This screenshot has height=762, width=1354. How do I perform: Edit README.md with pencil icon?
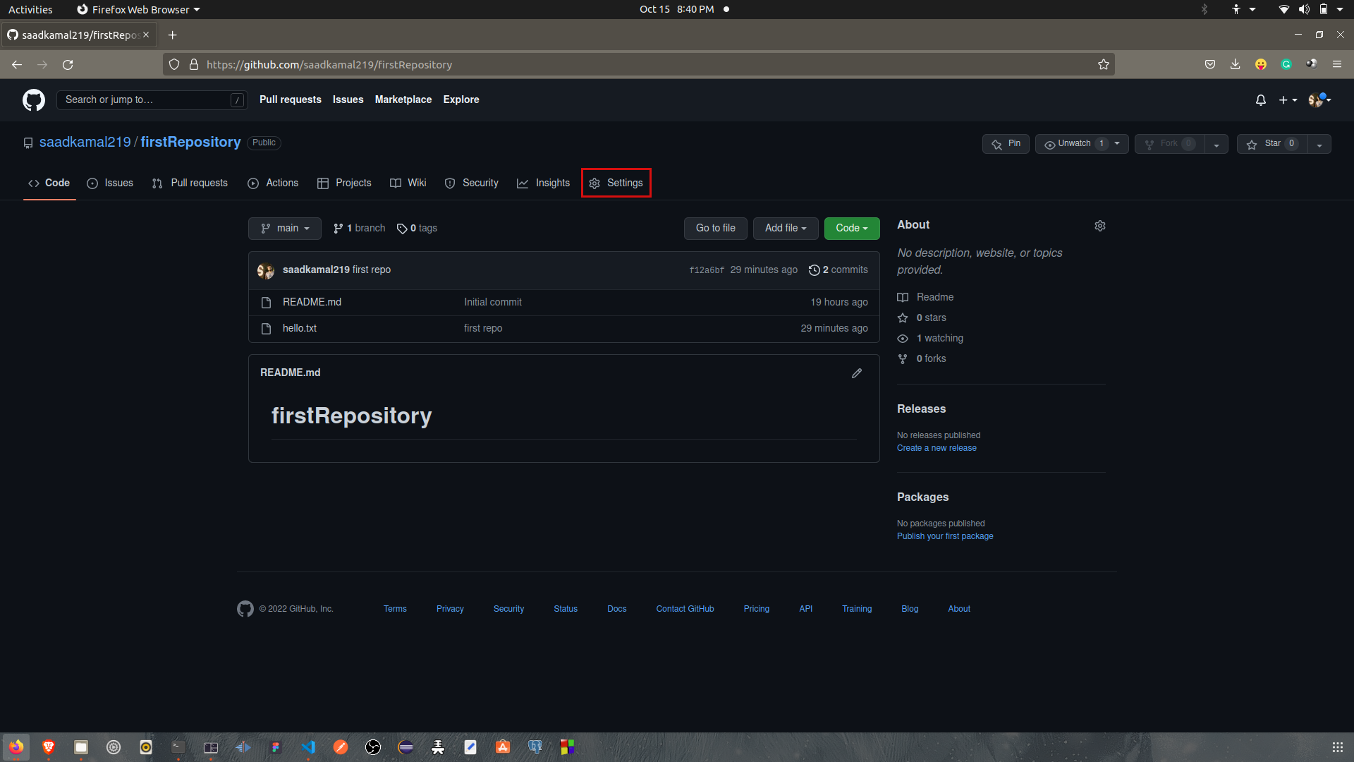856,373
